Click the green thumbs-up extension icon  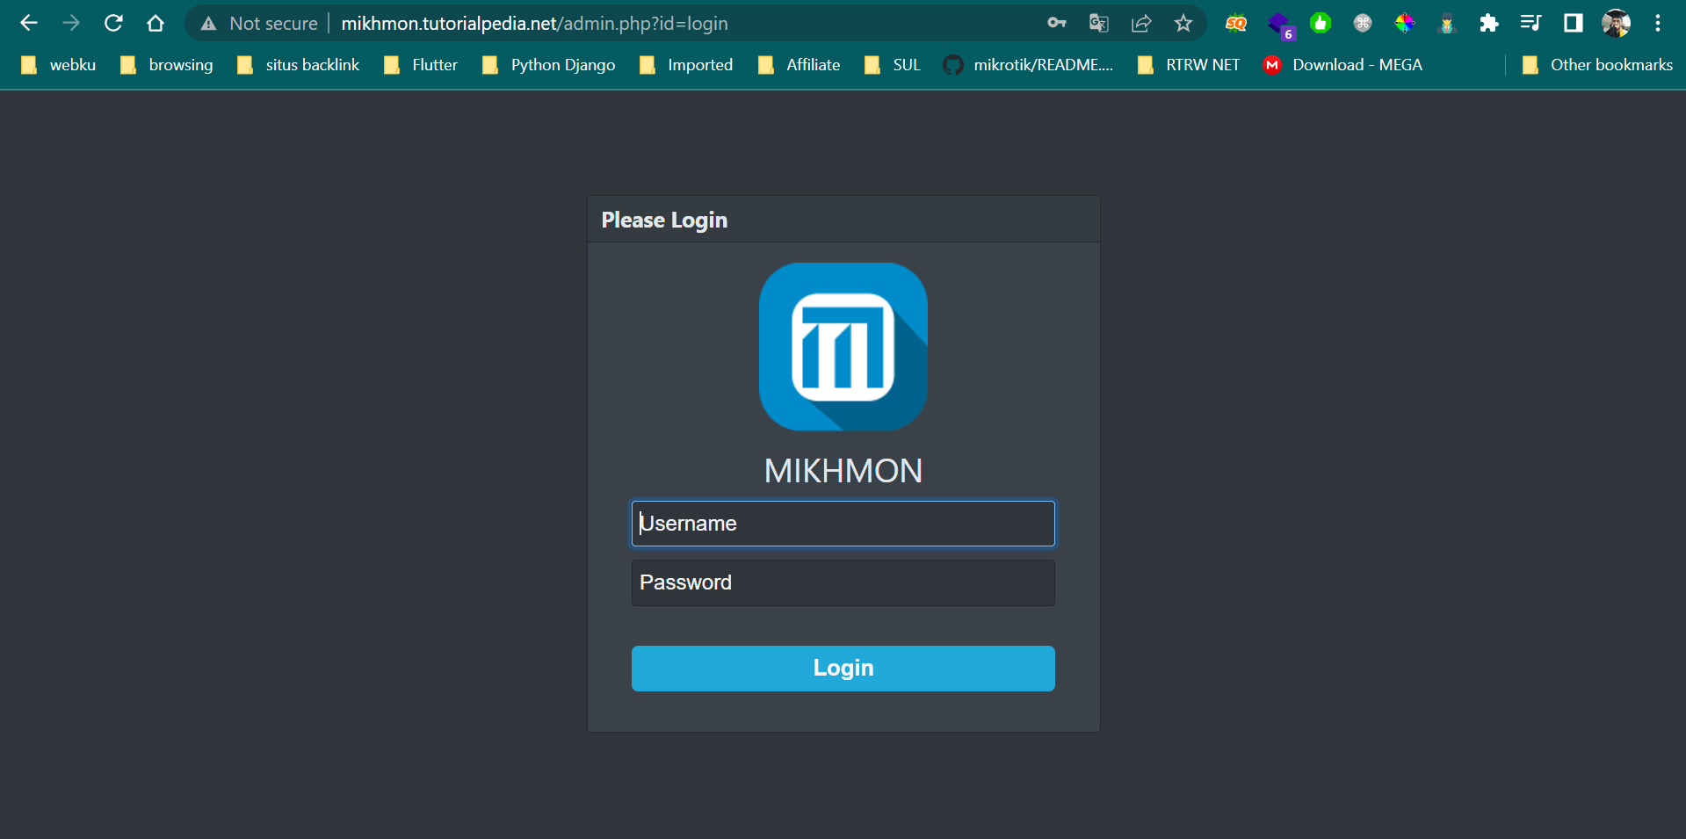1321,23
